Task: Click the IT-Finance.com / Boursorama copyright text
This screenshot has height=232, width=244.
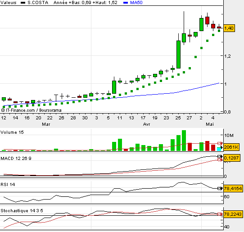Action: (x=31, y=110)
